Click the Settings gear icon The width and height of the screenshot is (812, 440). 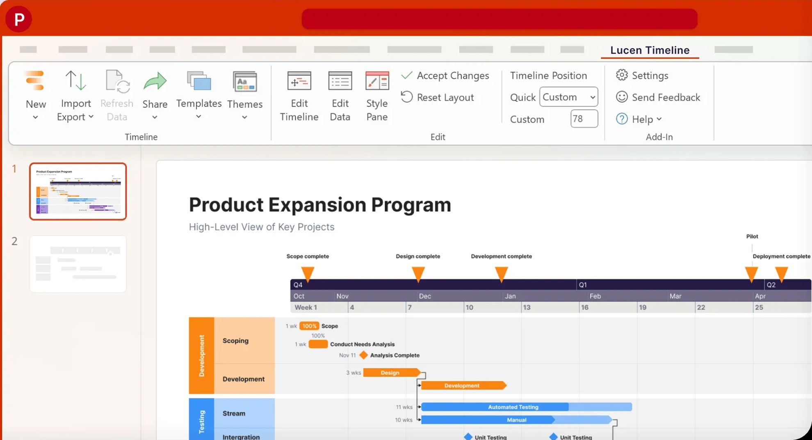pyautogui.click(x=622, y=75)
